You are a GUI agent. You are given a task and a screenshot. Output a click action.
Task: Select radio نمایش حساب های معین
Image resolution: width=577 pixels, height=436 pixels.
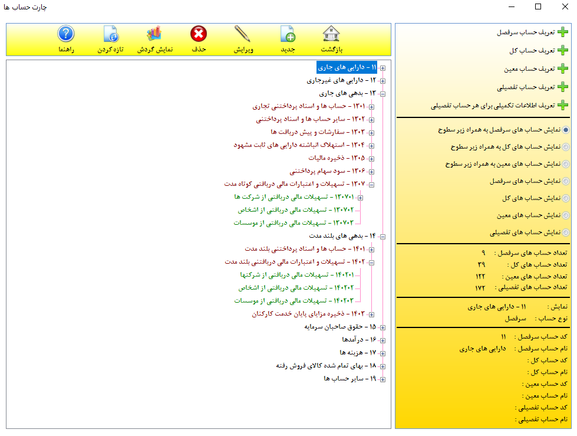coord(566,215)
